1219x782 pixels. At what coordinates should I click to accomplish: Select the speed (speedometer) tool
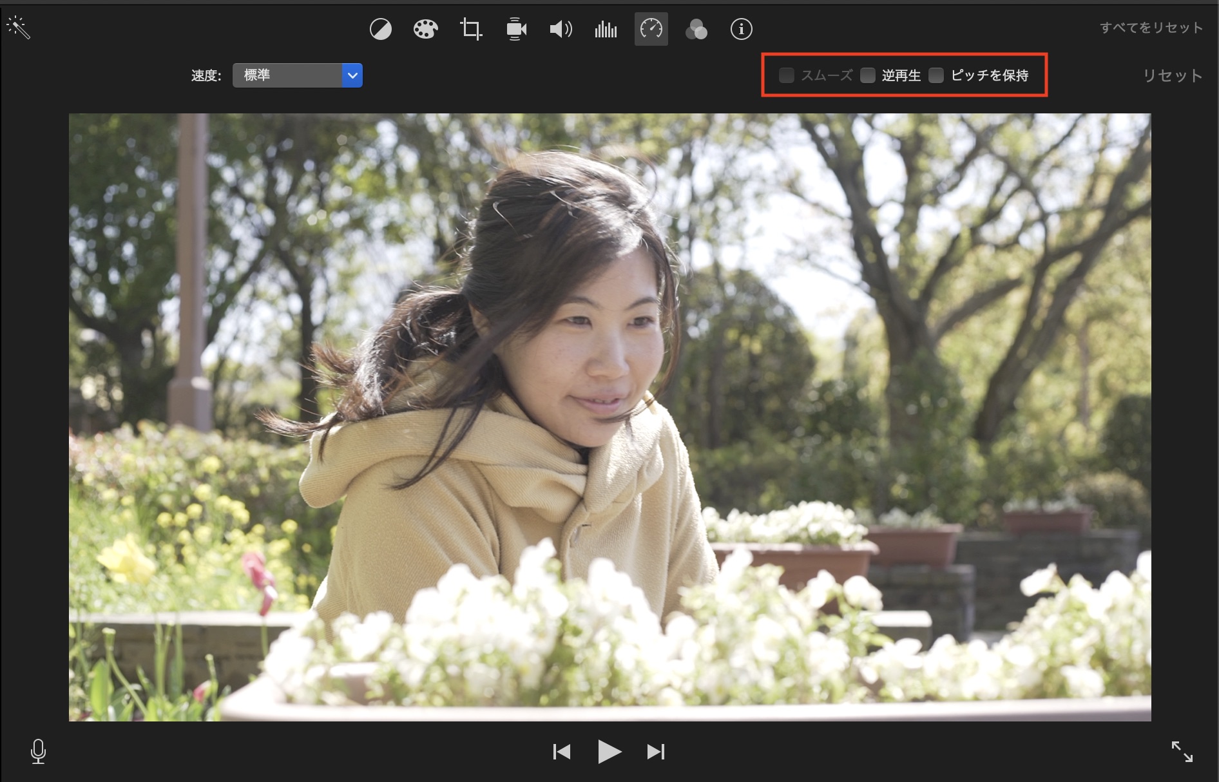(x=651, y=29)
